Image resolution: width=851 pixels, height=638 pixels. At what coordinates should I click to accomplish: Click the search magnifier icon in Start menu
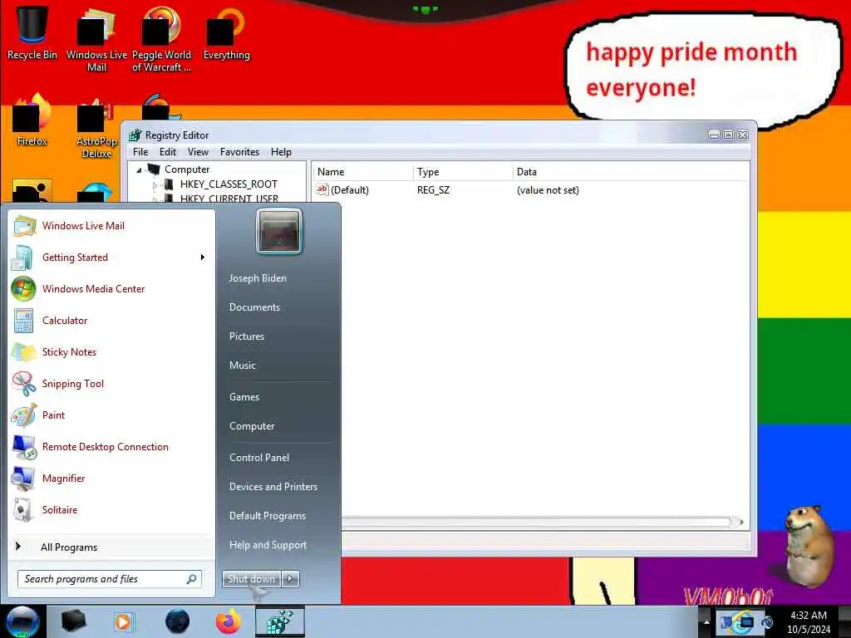192,579
